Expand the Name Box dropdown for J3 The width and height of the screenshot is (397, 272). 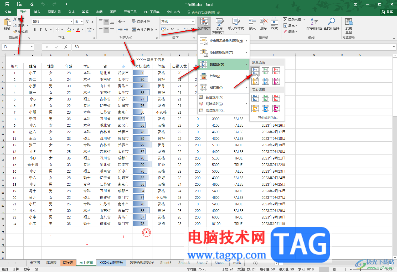[32, 47]
